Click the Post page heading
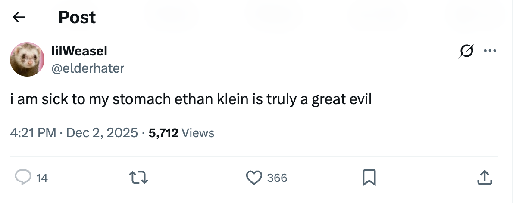The image size is (513, 203). 77,17
